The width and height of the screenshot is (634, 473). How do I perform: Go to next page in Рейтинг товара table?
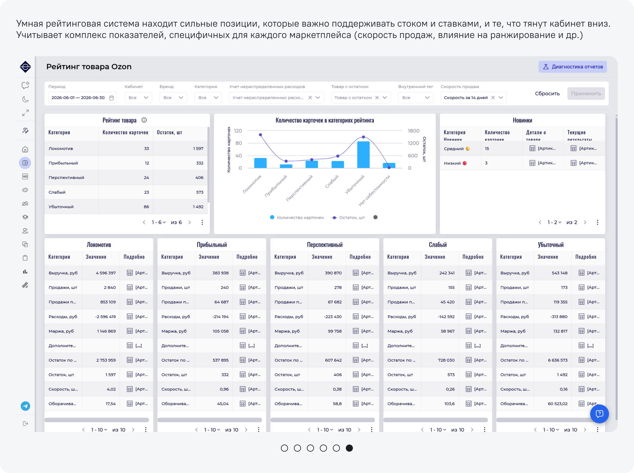click(x=190, y=222)
